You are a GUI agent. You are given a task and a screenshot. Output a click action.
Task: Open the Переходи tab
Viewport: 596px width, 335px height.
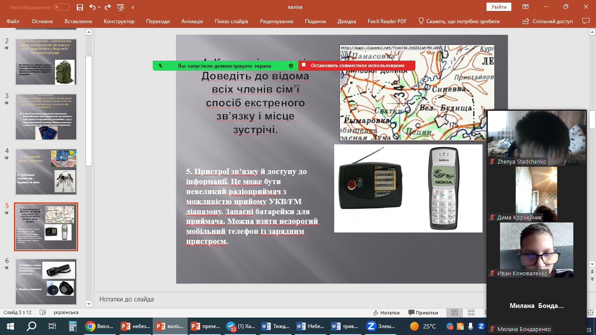coord(158,21)
